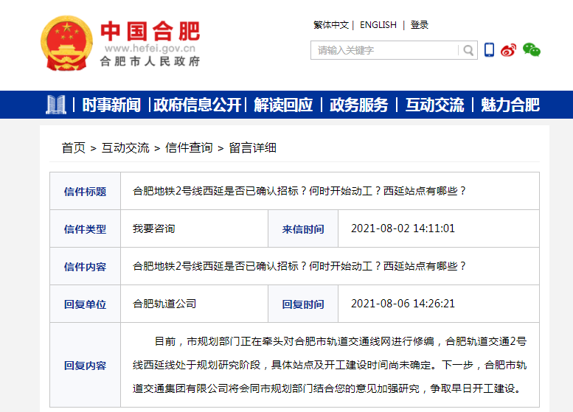Click the 2021-08-06 14:26:21 timestamp
573x412 pixels.
[x=403, y=304]
